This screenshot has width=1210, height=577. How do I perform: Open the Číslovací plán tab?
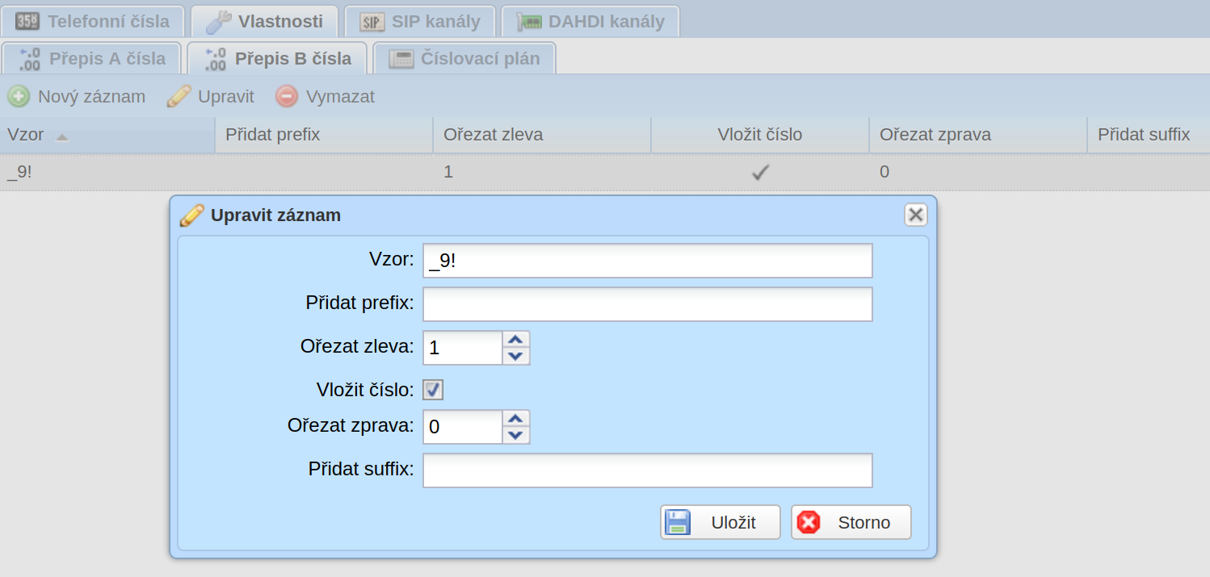click(x=464, y=59)
